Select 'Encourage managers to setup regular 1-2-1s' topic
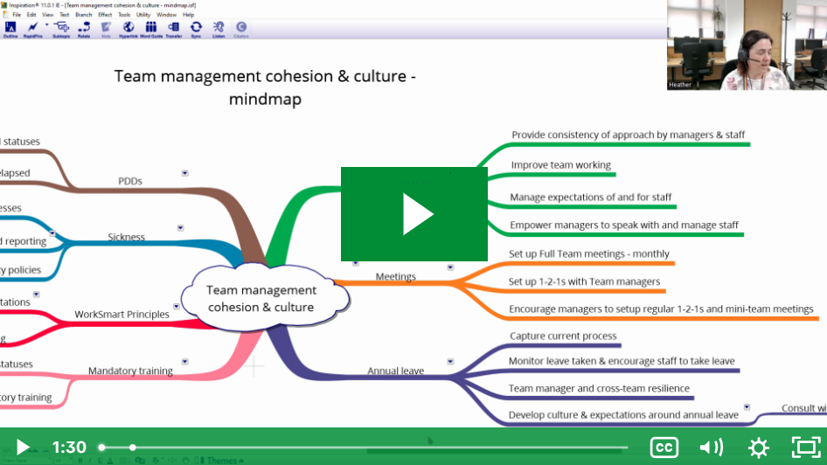The width and height of the screenshot is (827, 465). pyautogui.click(x=661, y=309)
